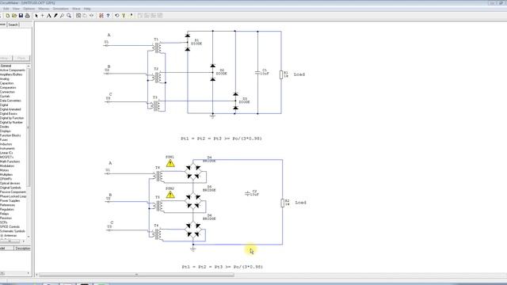Viewport: 507px width, 285px height.
Task: Click the Reset simulation icon
Action: [117, 16]
